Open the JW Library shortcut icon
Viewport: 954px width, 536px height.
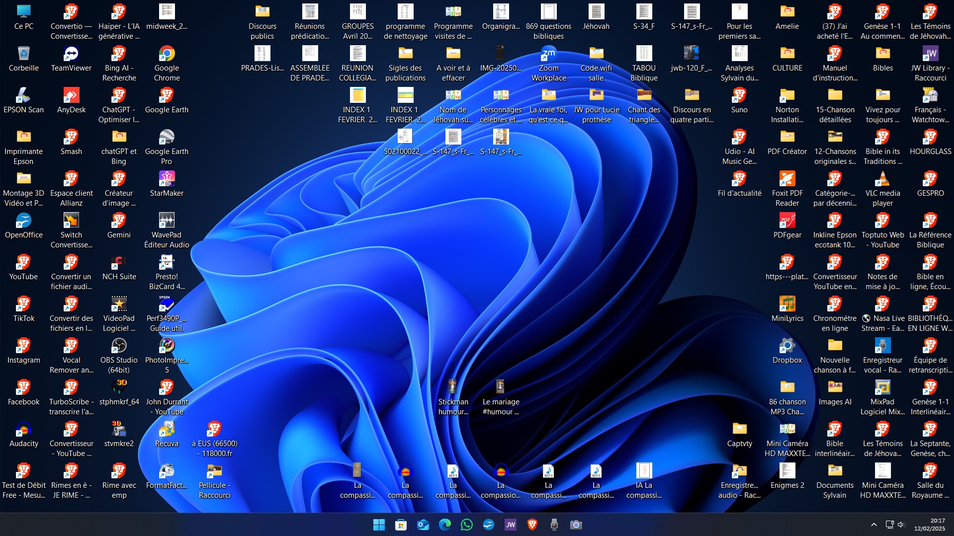930,54
